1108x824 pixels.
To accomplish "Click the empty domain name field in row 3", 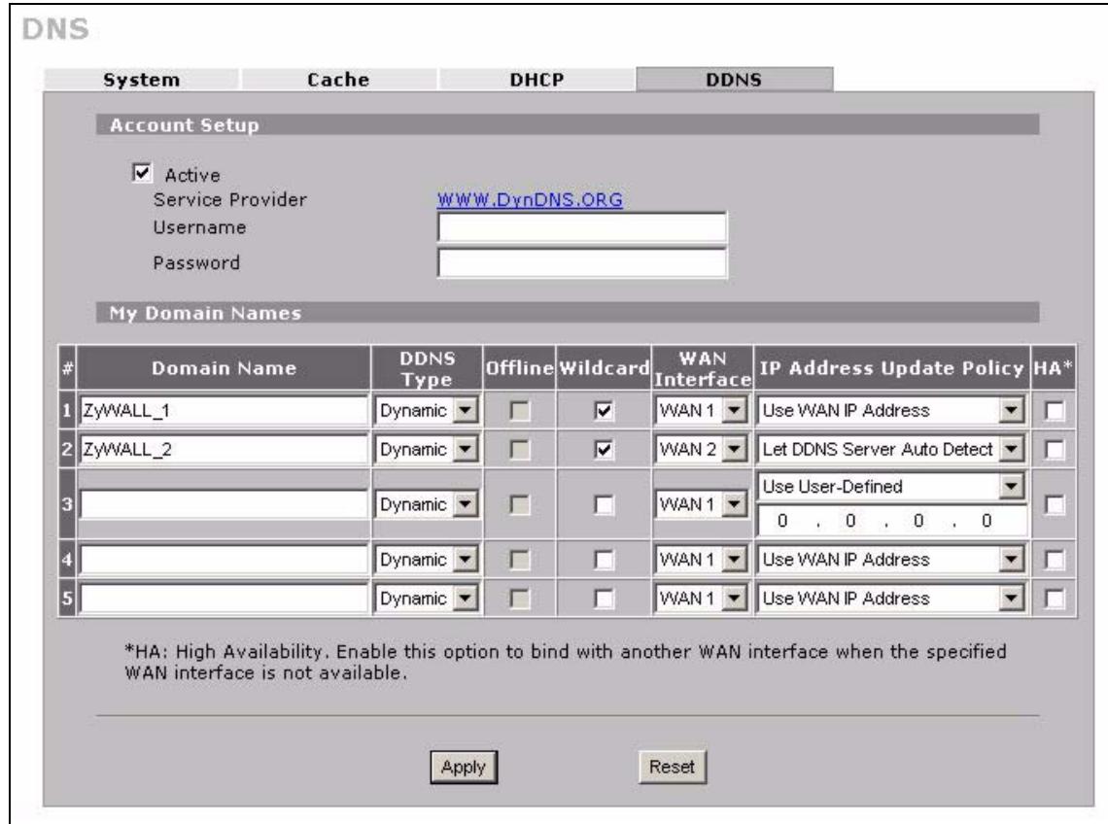I will click(x=224, y=504).
